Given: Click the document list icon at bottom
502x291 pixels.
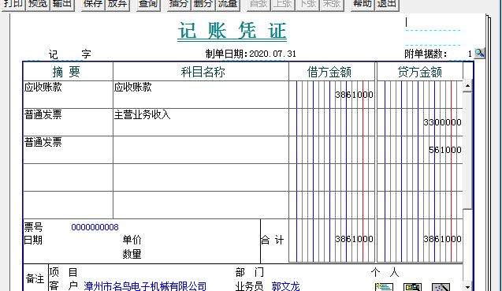Looking at the screenshot, I should tap(384, 287).
